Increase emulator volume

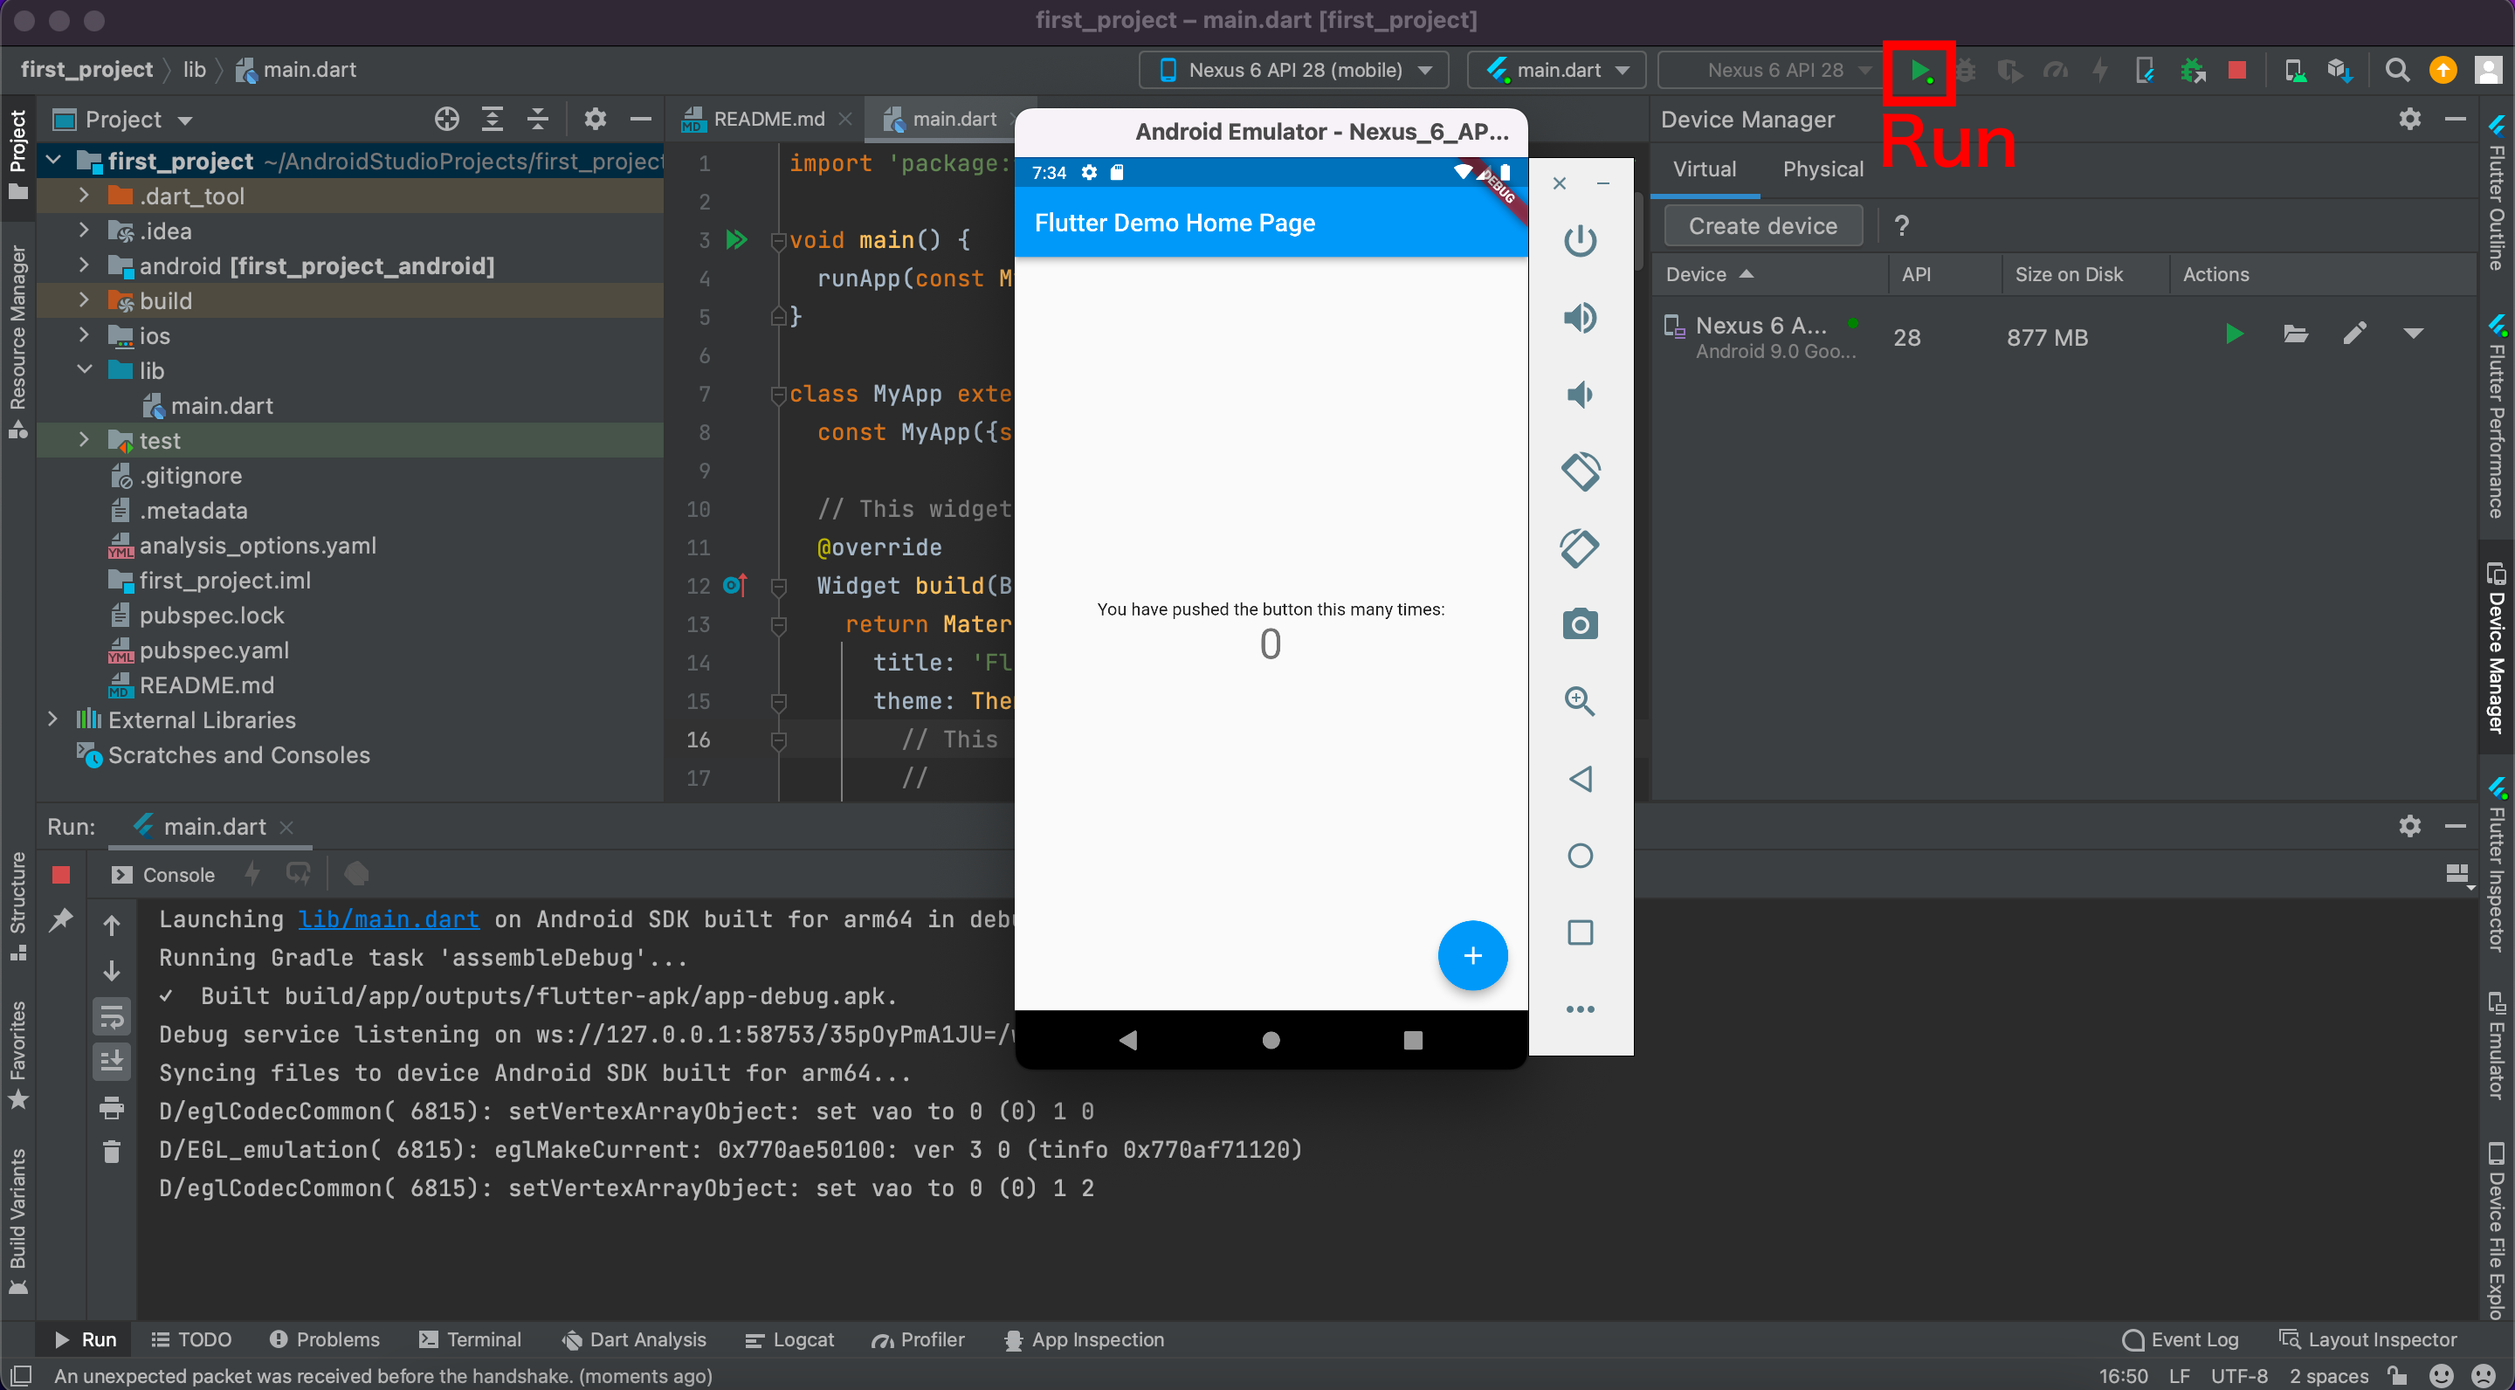[x=1580, y=317]
